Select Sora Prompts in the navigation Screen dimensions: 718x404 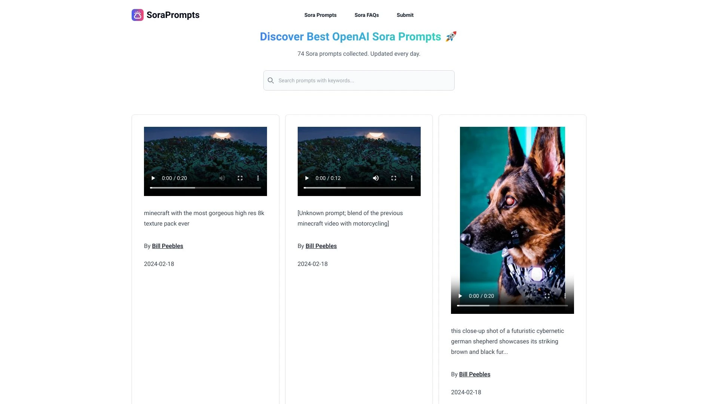point(320,15)
